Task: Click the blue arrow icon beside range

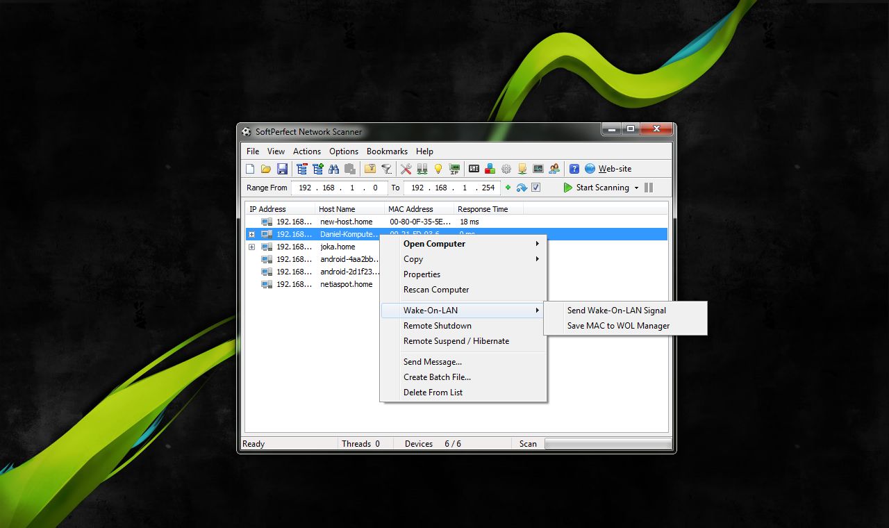Action: pyautogui.click(x=522, y=188)
